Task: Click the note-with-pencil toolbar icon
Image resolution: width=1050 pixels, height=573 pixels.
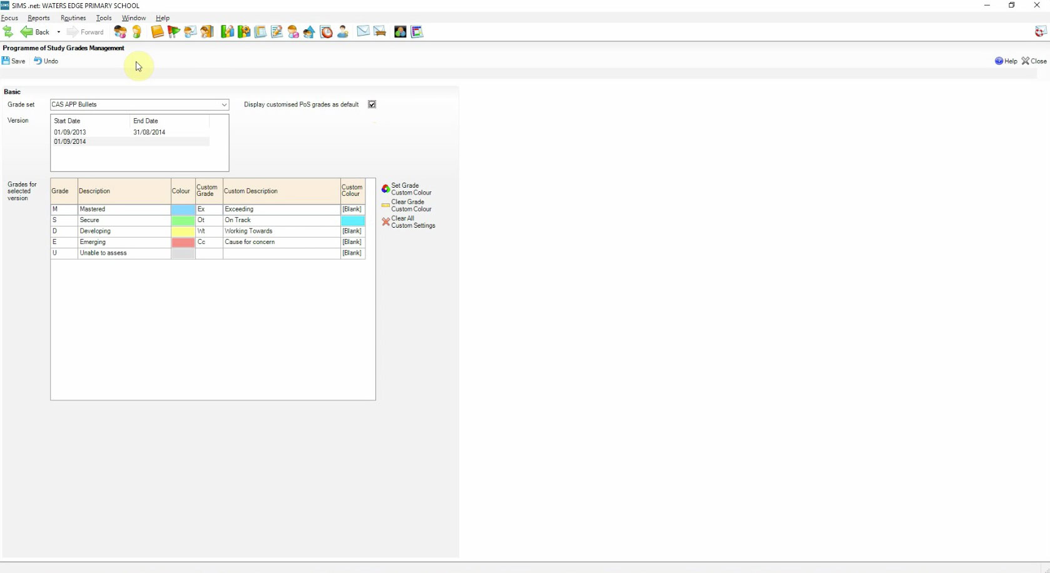Action: click(x=277, y=32)
